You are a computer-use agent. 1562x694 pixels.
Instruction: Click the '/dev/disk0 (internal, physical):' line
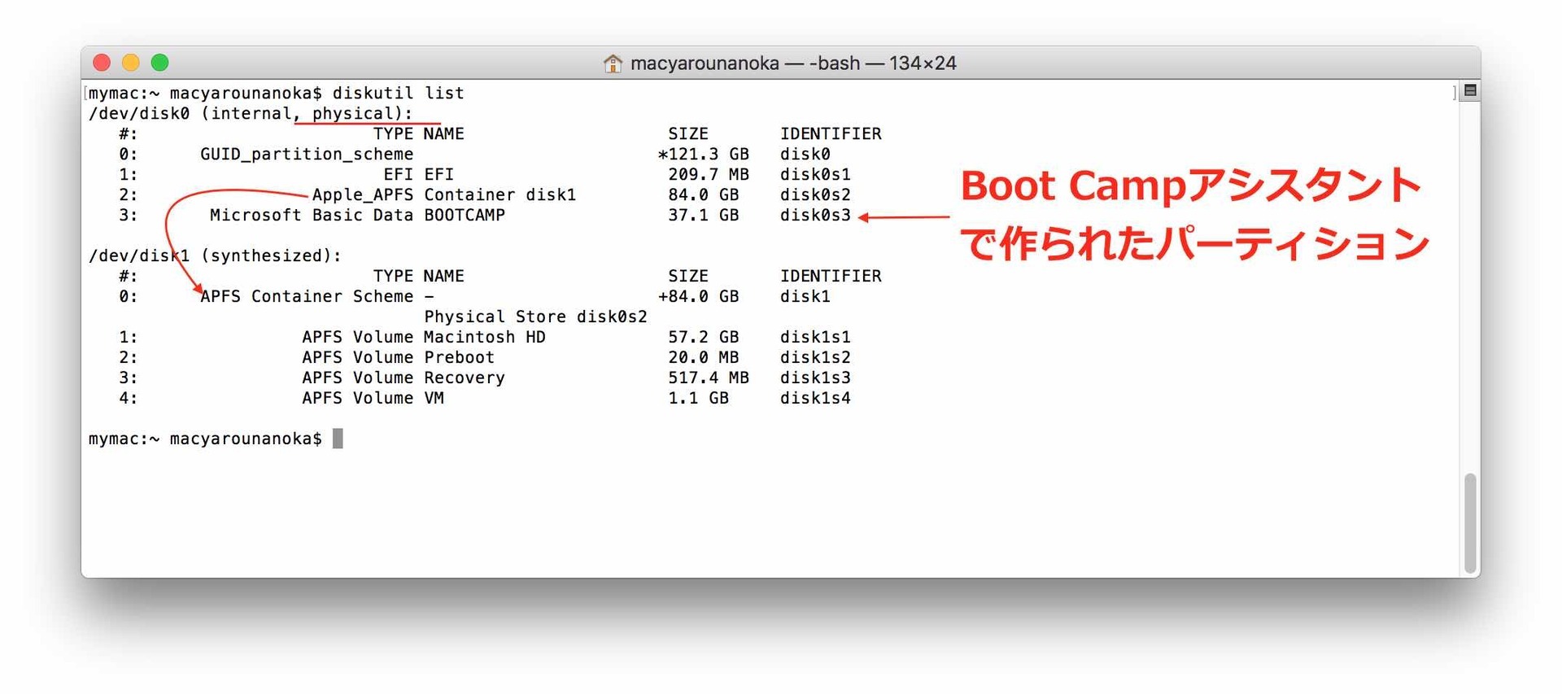point(251,113)
